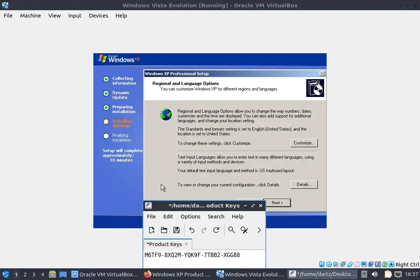This screenshot has width=420, height=280.
Task: Open the application launcher bird icon
Action: 5,275
